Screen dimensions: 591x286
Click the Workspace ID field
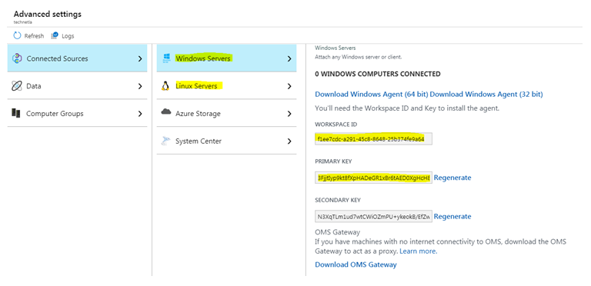click(373, 139)
